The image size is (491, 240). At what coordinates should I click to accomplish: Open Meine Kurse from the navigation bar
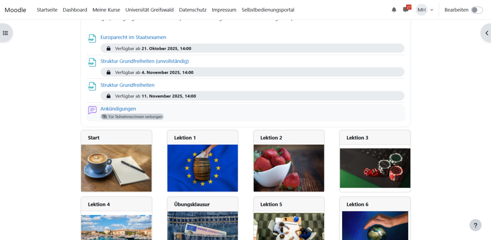(x=106, y=9)
